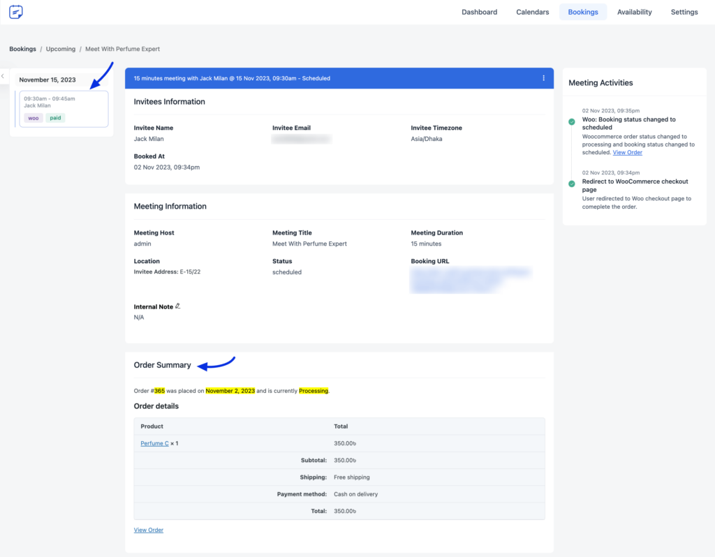
Task: Click the 15 minutes duration value
Action: click(426, 244)
